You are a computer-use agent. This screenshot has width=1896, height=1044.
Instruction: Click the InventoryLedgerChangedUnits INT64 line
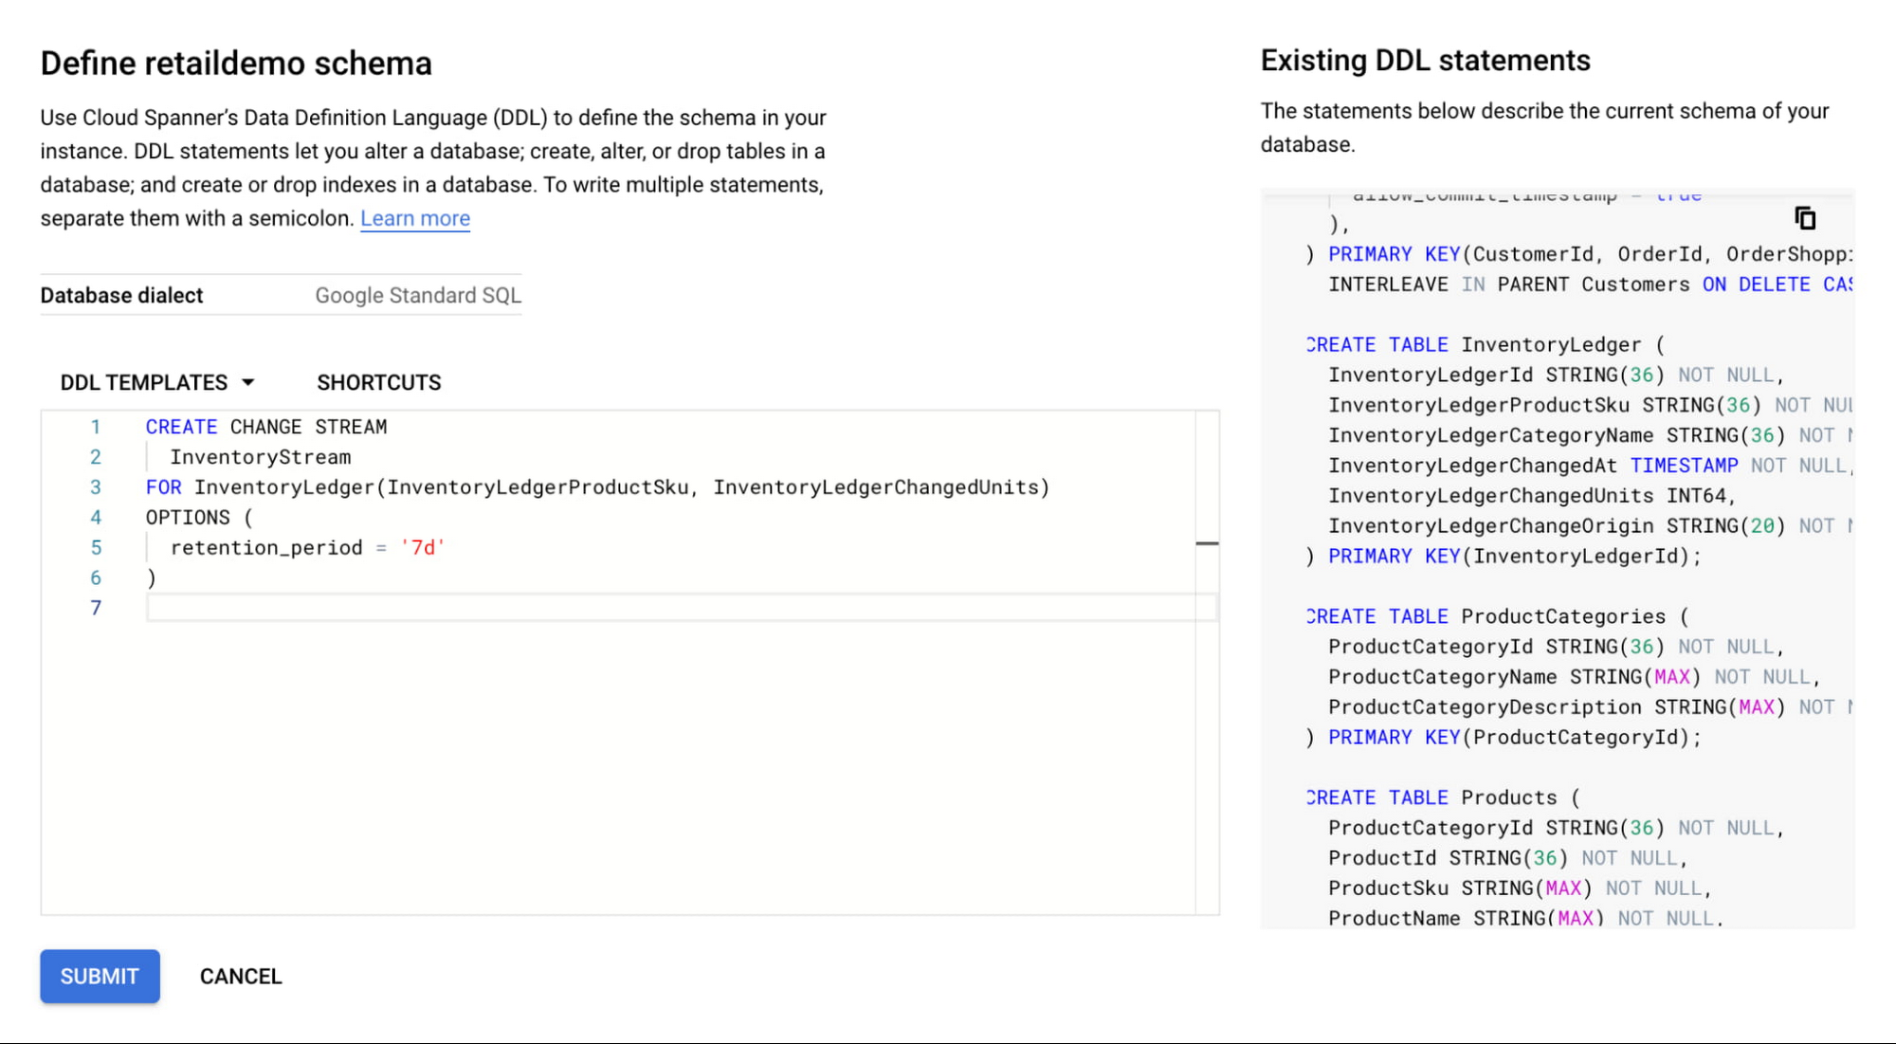1532,496
